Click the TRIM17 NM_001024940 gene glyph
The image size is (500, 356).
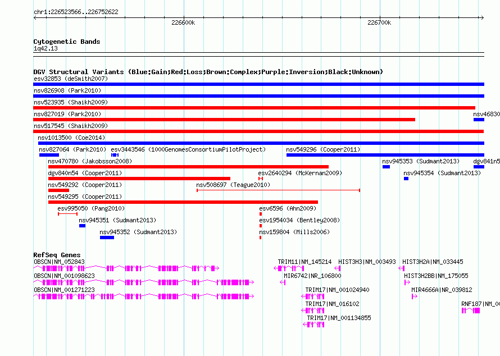pyautogui.click(x=313, y=296)
